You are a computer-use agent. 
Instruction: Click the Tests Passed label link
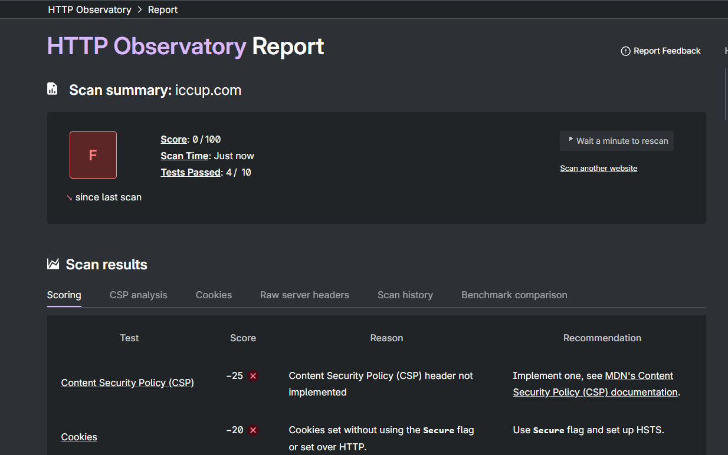coord(191,173)
